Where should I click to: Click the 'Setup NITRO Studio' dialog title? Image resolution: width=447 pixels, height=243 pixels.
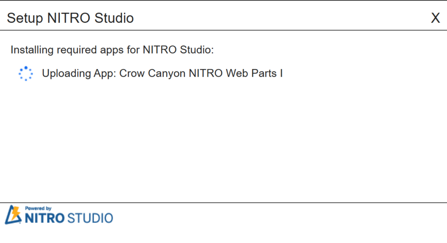click(70, 18)
